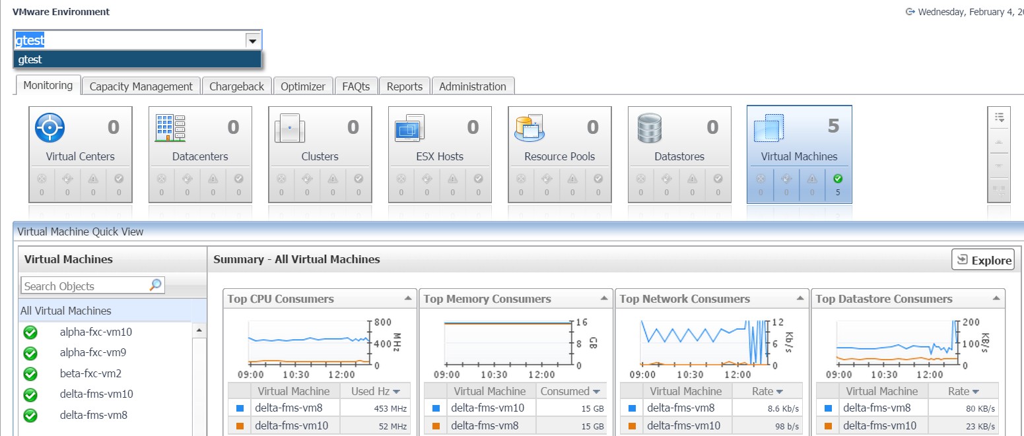Viewport: 1024px width, 436px height.
Task: Click the green normal checkmark under Virtual Machines
Action: [x=838, y=178]
